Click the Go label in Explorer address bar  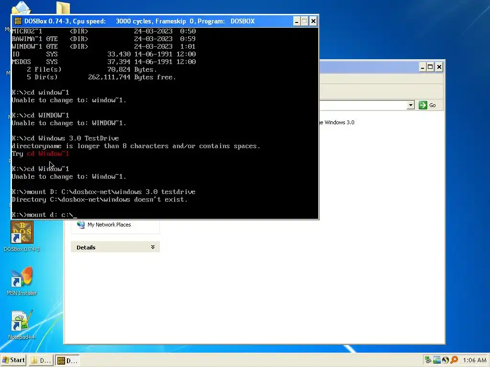point(433,106)
